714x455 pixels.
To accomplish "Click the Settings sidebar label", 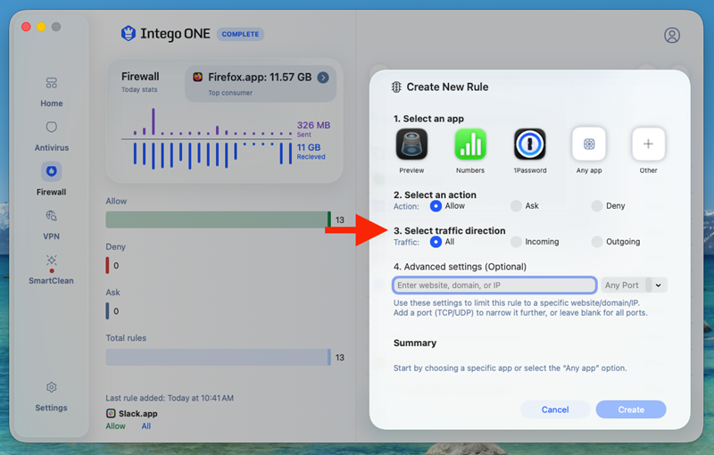I will point(52,408).
